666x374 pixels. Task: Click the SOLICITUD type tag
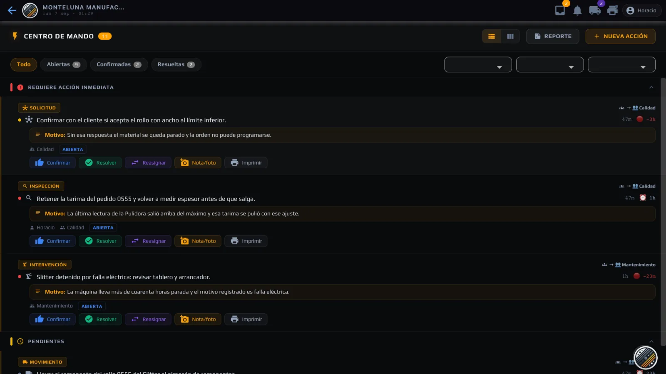pyautogui.click(x=39, y=108)
